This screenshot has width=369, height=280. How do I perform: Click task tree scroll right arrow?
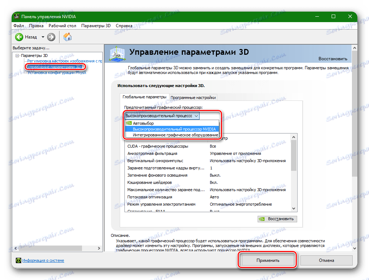[99, 248]
